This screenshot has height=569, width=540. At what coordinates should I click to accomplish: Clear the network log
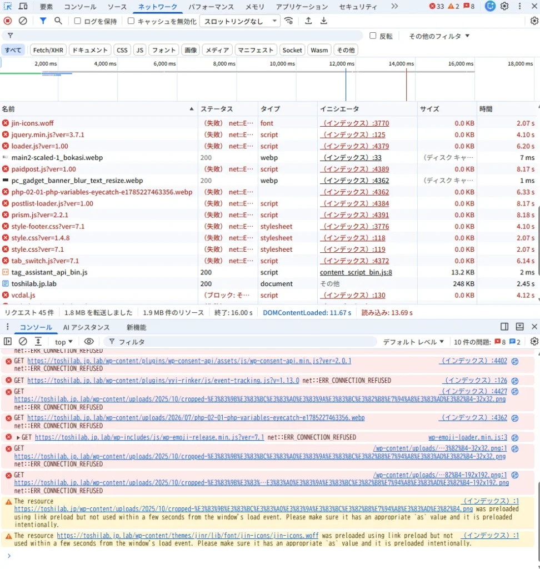point(23,21)
